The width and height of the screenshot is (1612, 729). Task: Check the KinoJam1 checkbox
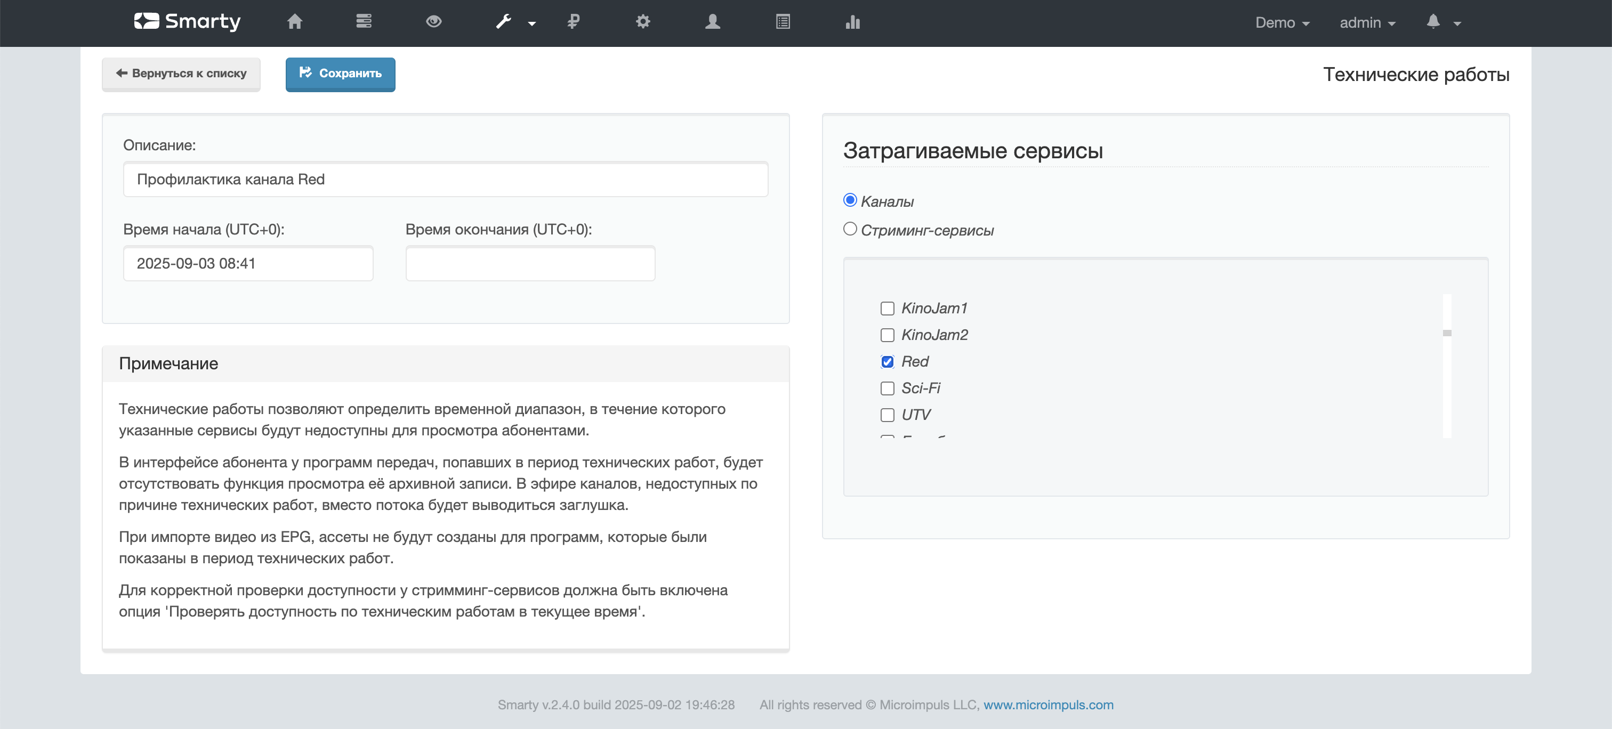pos(888,309)
